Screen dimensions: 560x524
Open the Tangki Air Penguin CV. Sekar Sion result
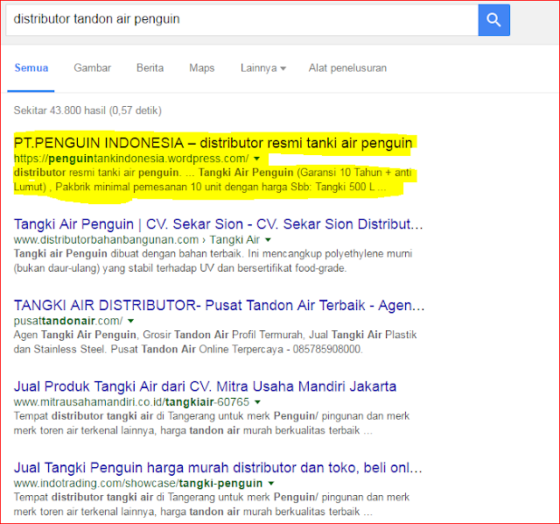(x=218, y=224)
